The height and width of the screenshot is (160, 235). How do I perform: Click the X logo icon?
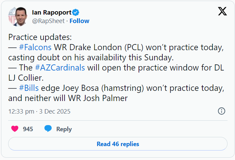point(222,12)
